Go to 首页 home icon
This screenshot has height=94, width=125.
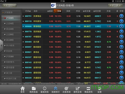(23, 89)
